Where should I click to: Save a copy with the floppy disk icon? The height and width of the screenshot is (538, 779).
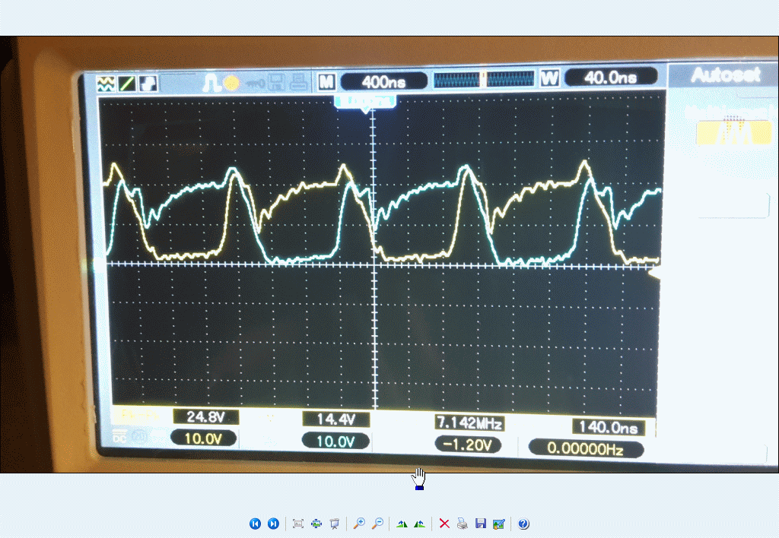click(480, 524)
